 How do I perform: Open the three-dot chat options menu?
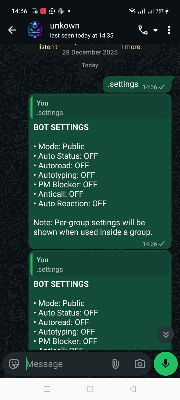tap(169, 30)
